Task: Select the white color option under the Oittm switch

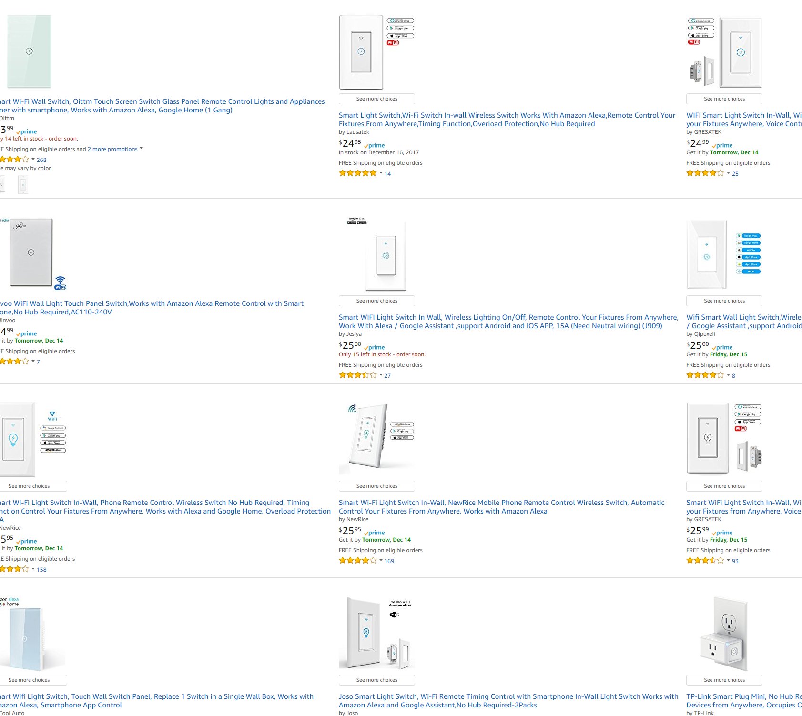Action: coord(23,185)
